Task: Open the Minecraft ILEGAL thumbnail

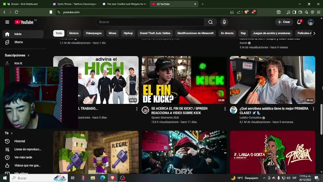Action: 96,152
